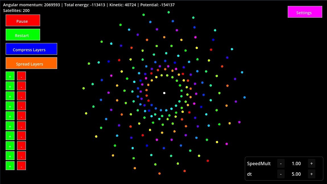
Task: Pause the simulation
Action: pyautogui.click(x=23, y=21)
